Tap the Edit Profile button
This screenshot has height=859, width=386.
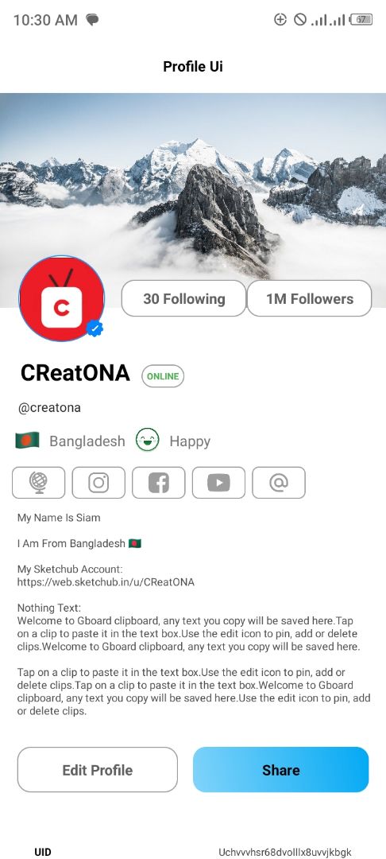click(x=98, y=770)
